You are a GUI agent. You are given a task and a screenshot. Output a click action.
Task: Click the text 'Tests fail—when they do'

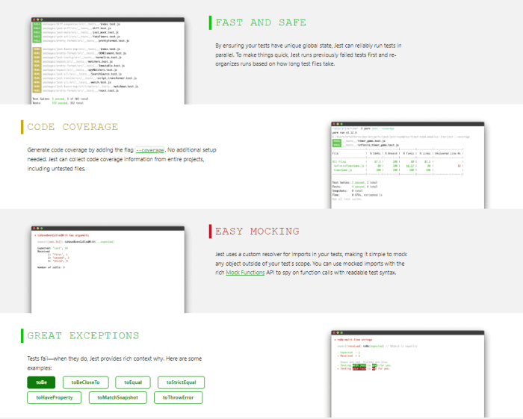(114, 363)
